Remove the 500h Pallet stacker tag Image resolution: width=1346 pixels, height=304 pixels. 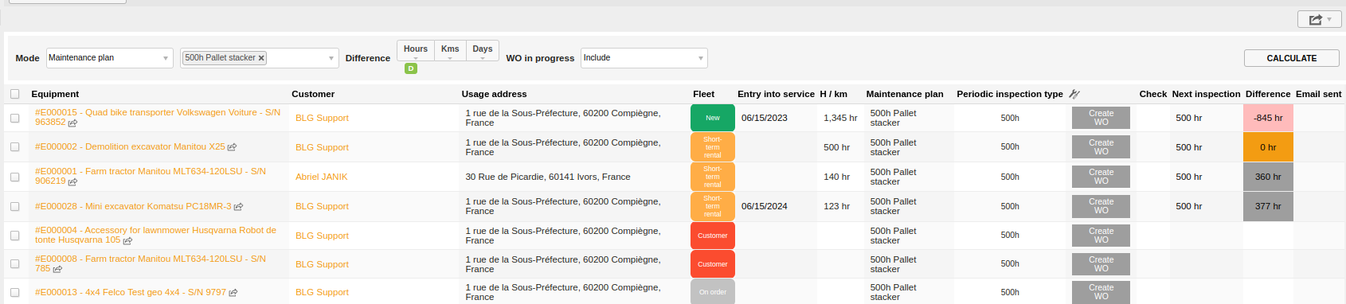tap(261, 58)
